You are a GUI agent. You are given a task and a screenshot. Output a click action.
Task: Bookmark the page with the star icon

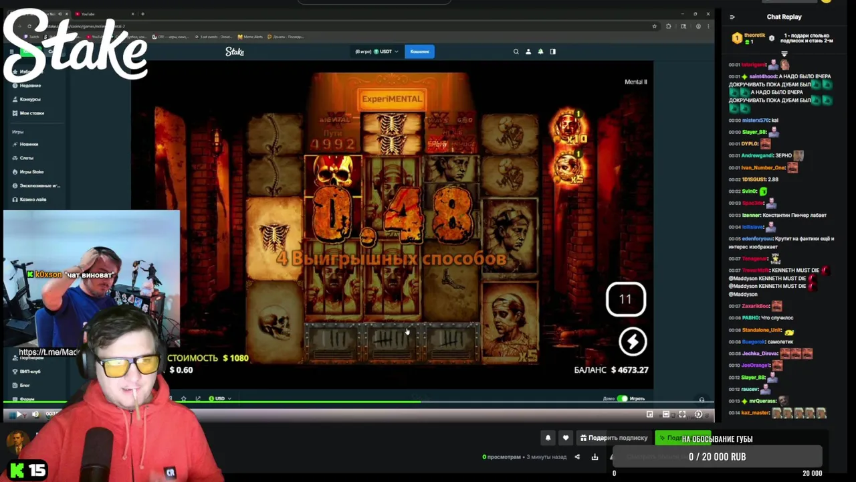[x=654, y=26]
